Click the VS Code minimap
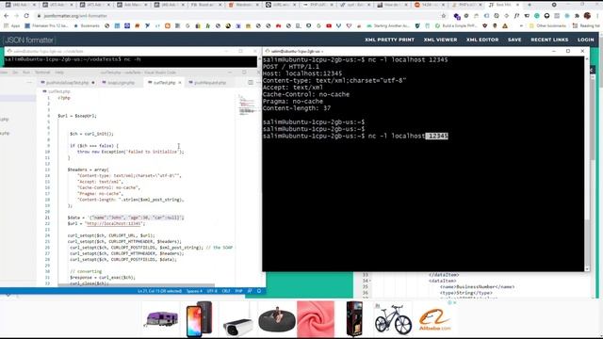The height and width of the screenshot is (339, 603). tap(247, 105)
